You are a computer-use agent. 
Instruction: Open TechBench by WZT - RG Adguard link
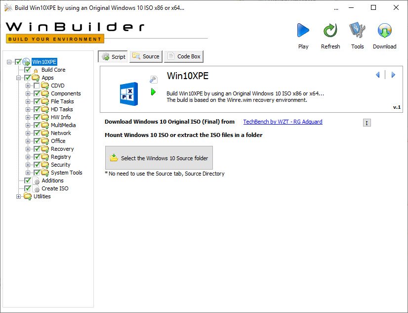283,122
